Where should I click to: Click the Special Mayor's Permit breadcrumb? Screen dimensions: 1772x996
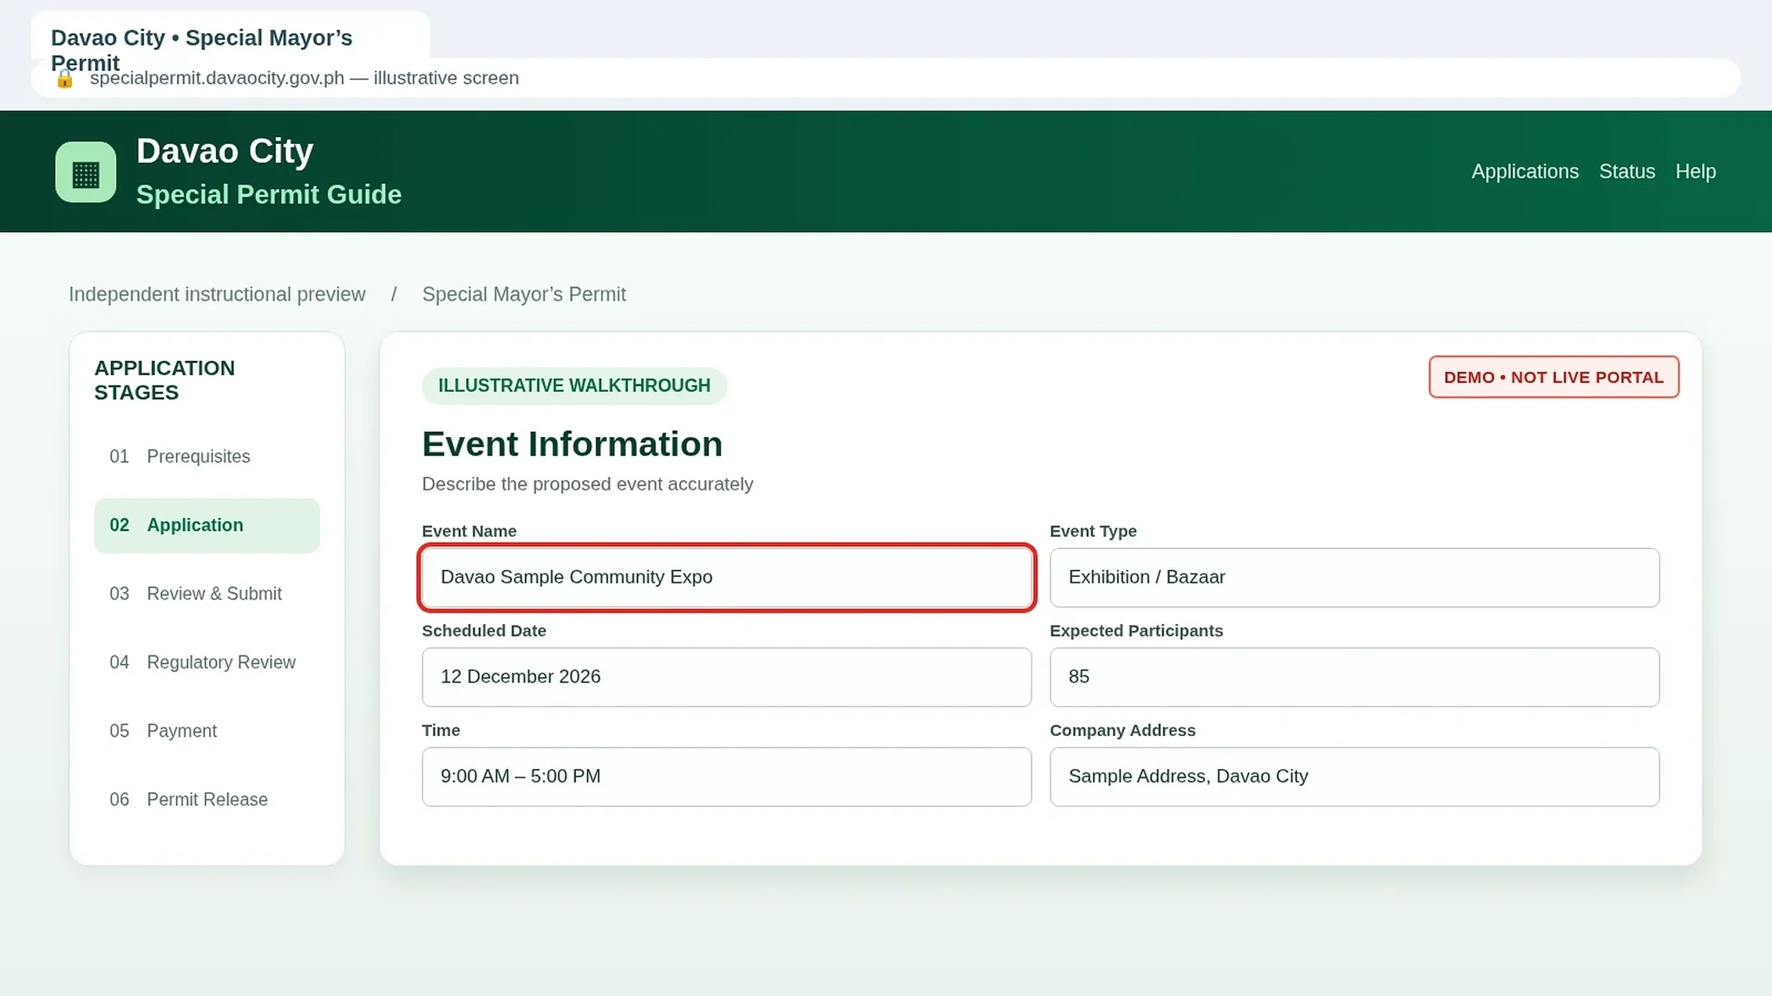click(x=524, y=294)
